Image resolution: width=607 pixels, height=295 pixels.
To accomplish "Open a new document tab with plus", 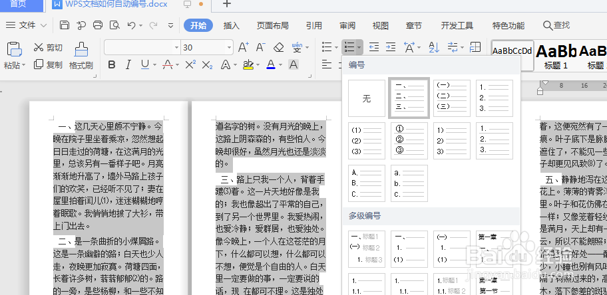I will (x=227, y=4).
